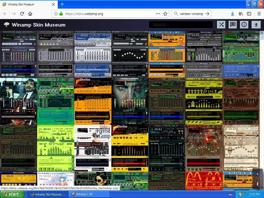Select the Winamp Skin Museum browser tab
Viewport: 264px width, 198px height.
pos(29,4)
